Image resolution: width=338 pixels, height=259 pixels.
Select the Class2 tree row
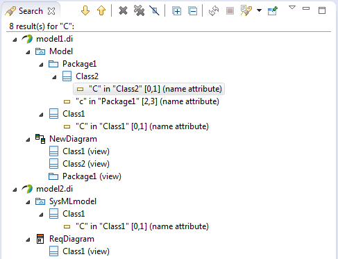87,76
